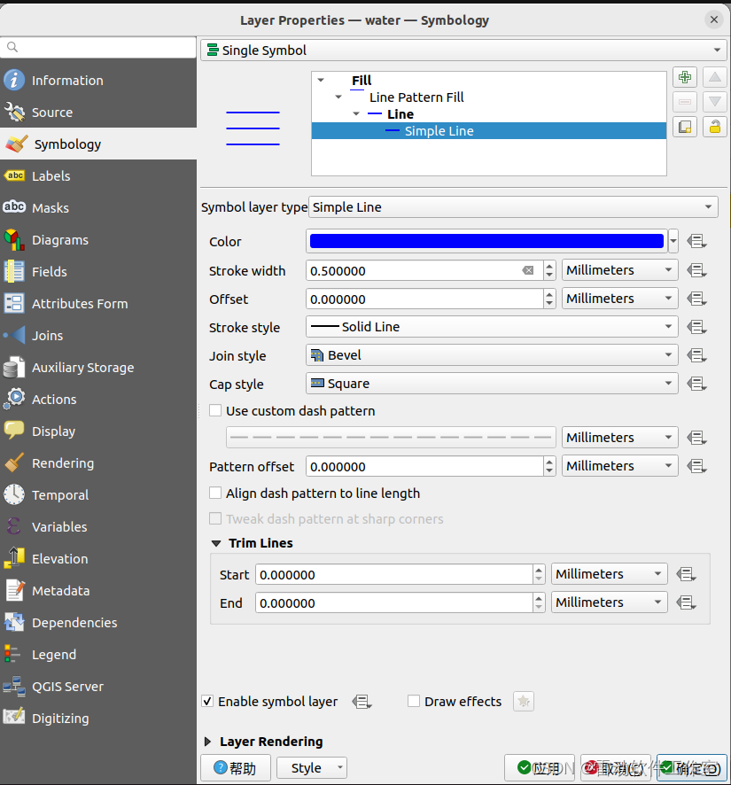Open the Diagrams section
Viewport: 731px width, 785px height.
pos(98,240)
